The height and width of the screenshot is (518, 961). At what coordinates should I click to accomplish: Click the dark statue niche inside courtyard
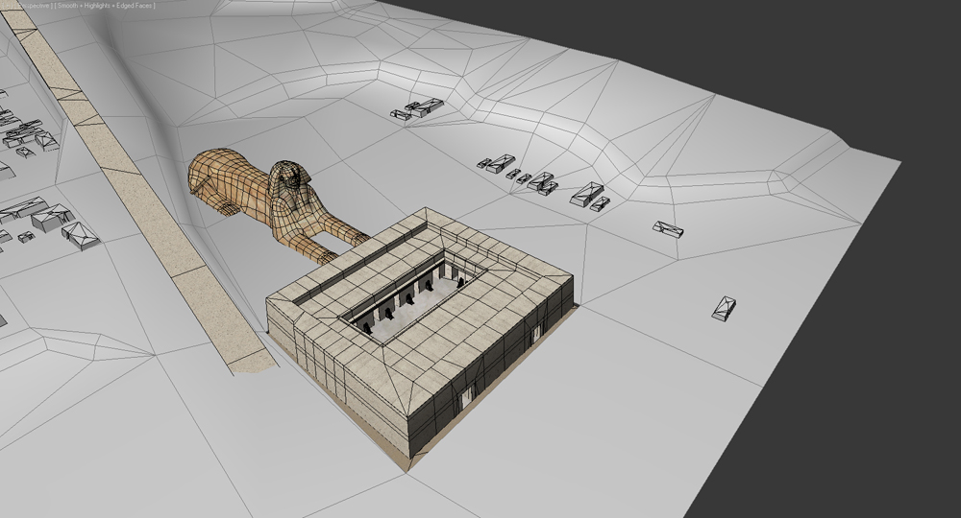(407, 299)
